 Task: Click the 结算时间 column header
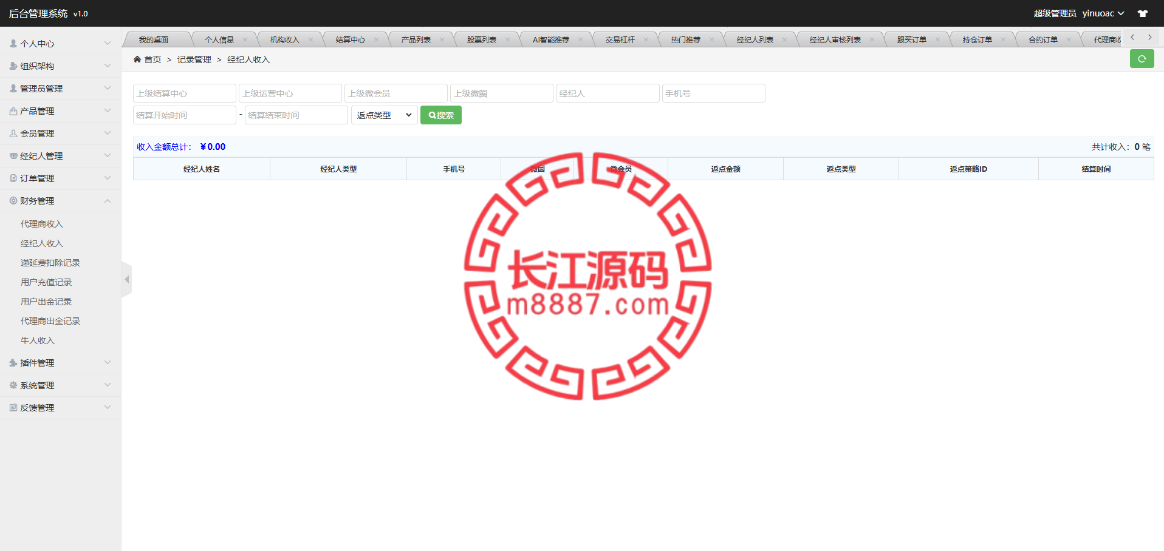pyautogui.click(x=1096, y=169)
